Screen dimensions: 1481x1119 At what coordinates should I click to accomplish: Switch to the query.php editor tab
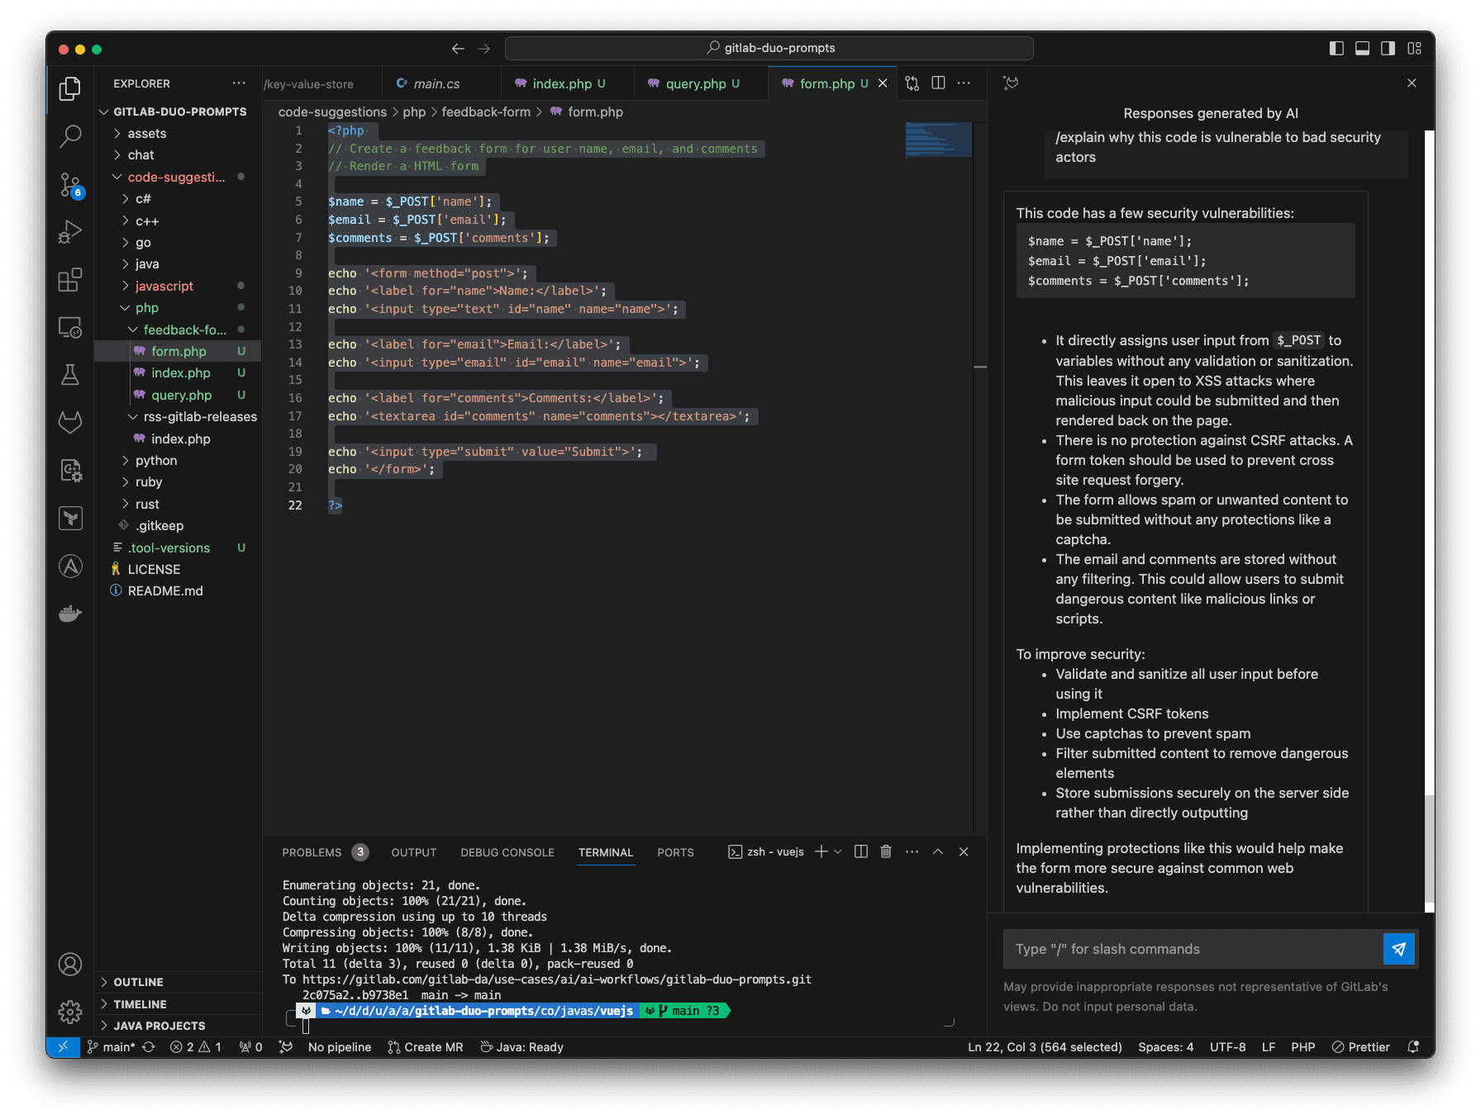[x=695, y=83]
